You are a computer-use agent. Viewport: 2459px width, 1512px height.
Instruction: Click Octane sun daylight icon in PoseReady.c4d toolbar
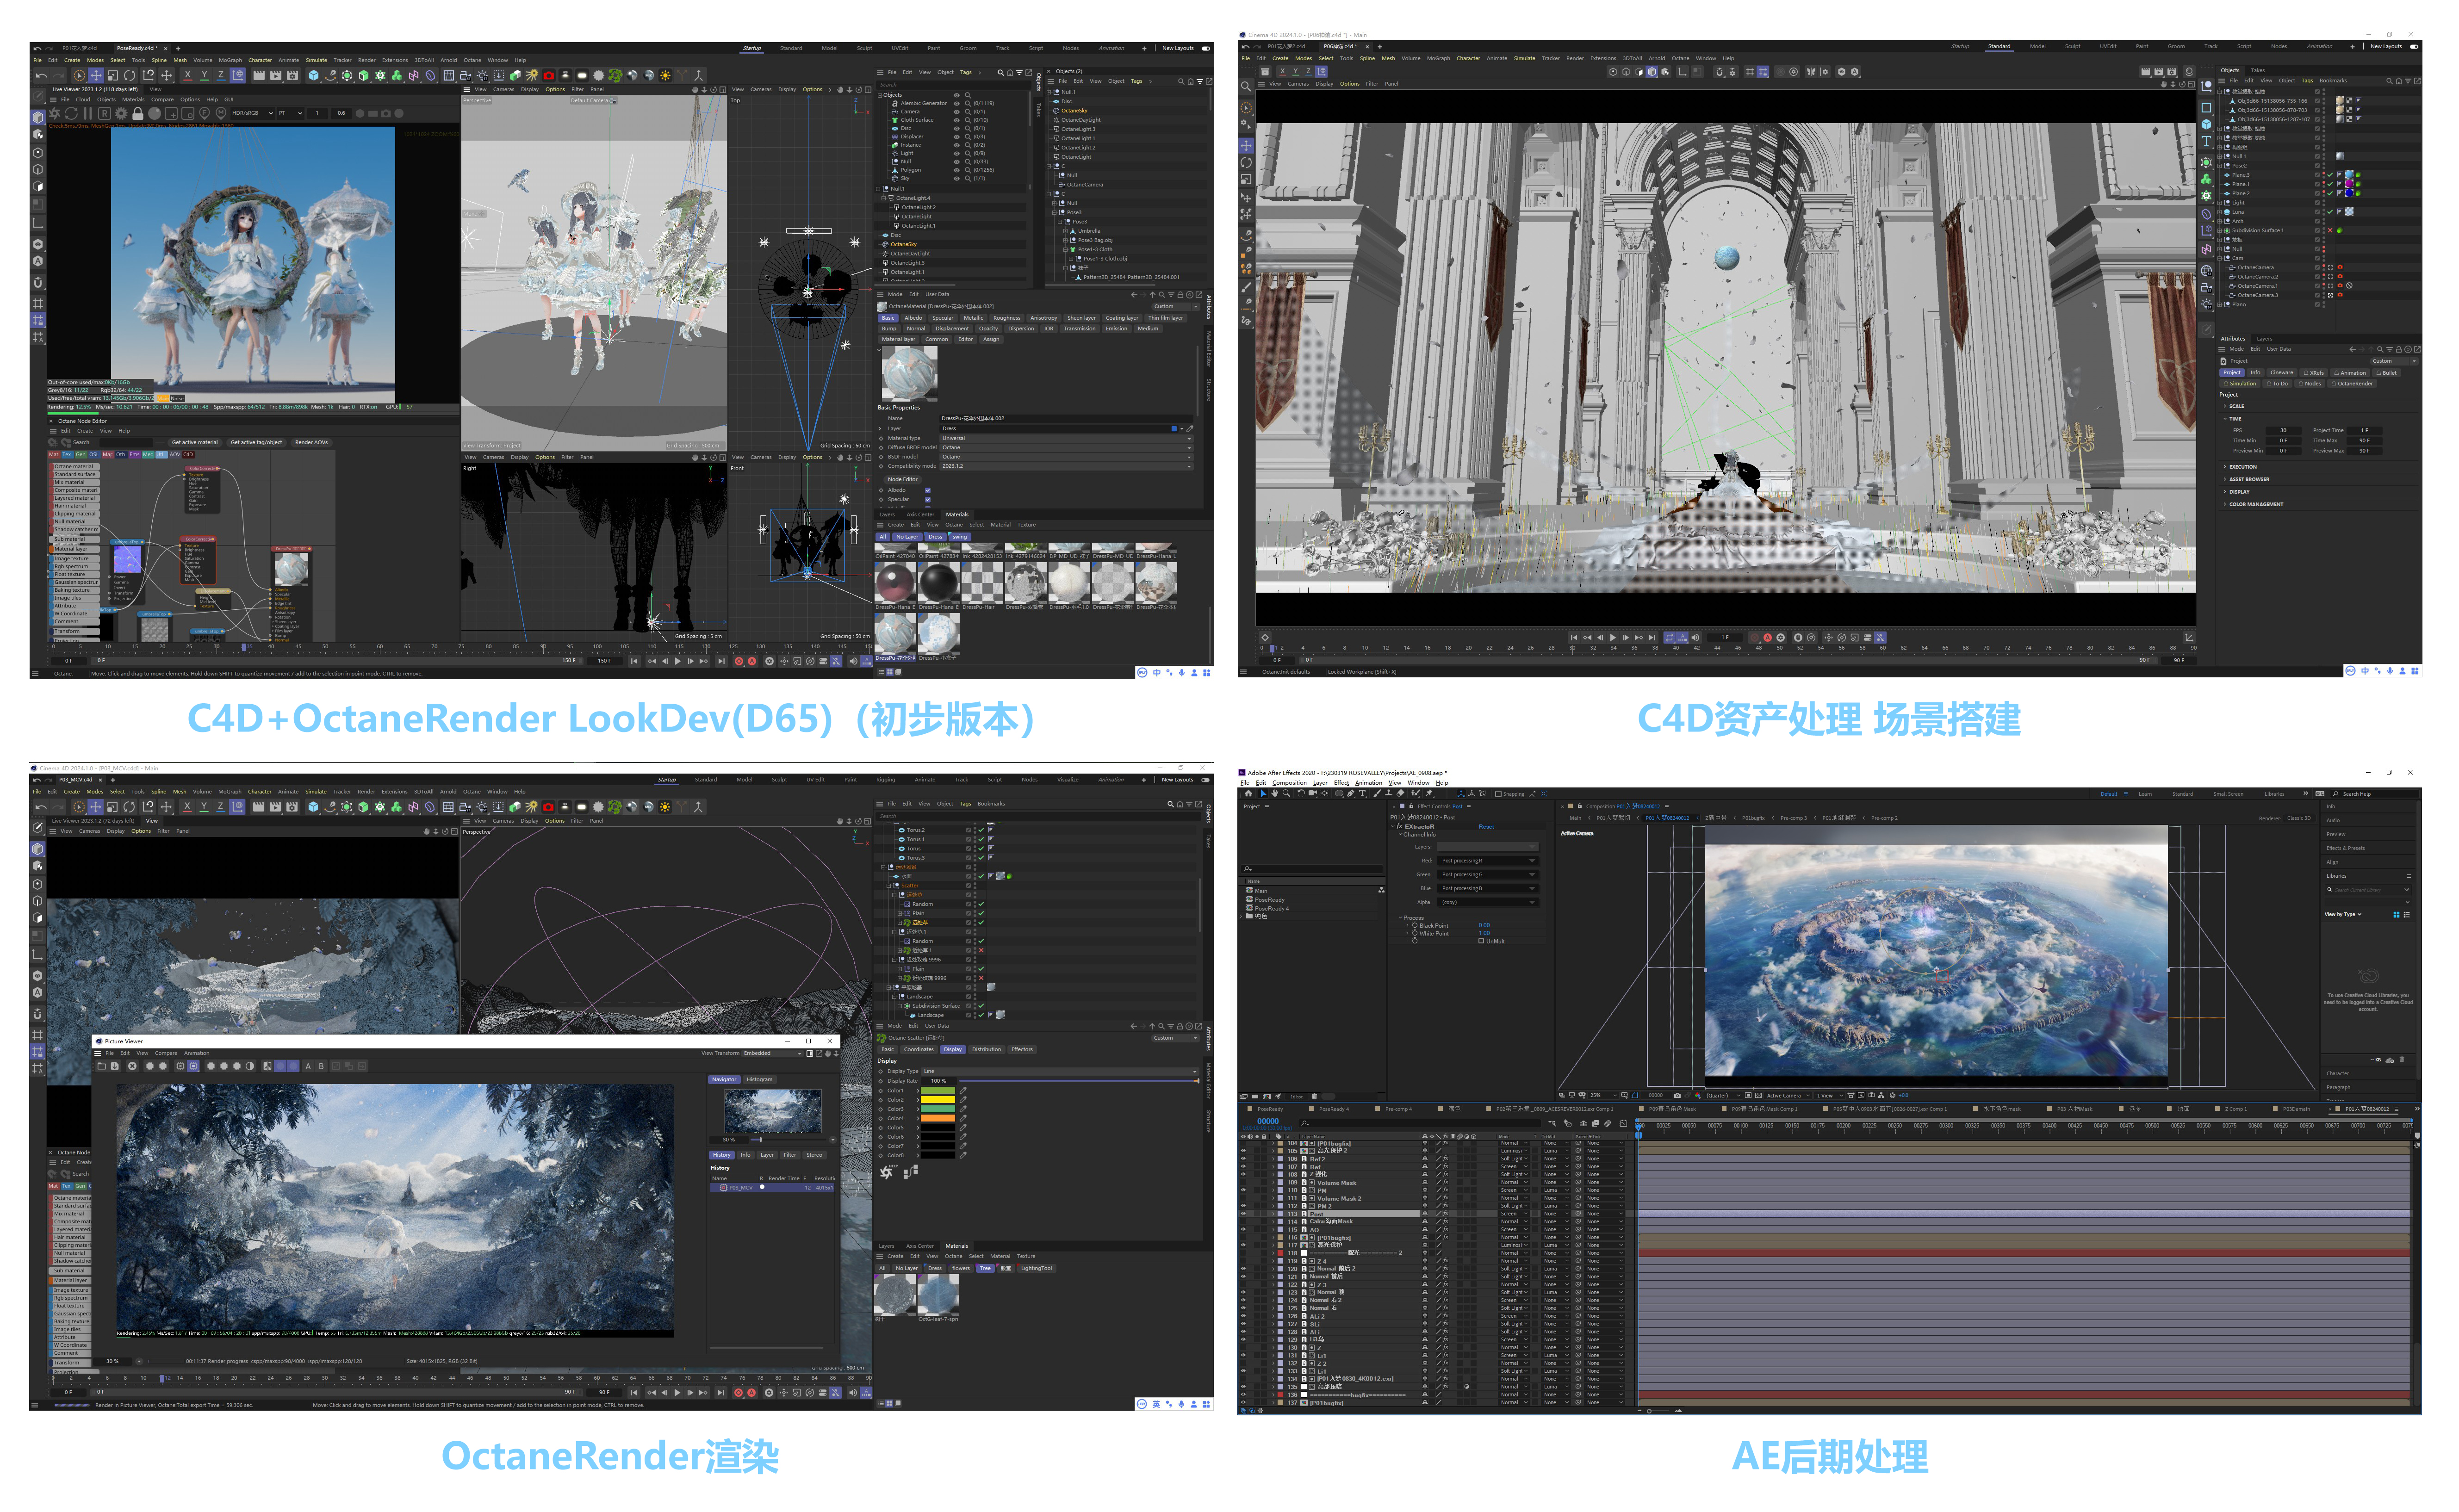666,76
